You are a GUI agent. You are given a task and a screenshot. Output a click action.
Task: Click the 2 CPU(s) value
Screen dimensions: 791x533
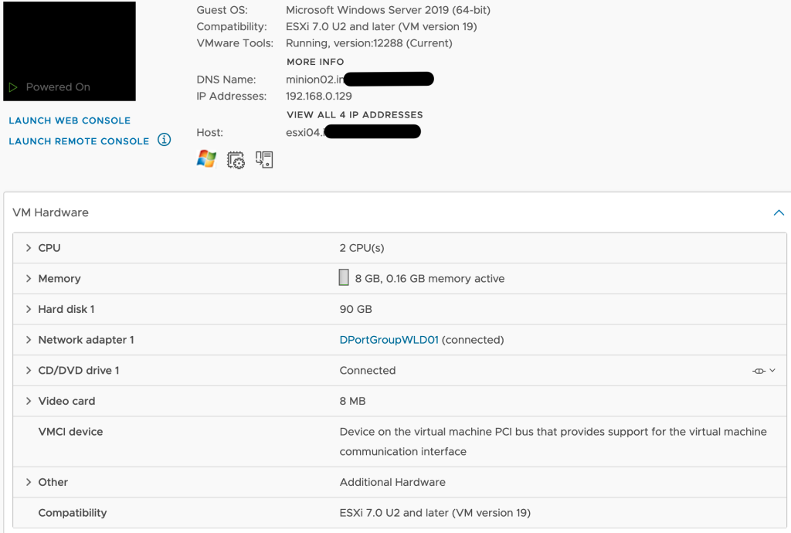[x=362, y=248]
